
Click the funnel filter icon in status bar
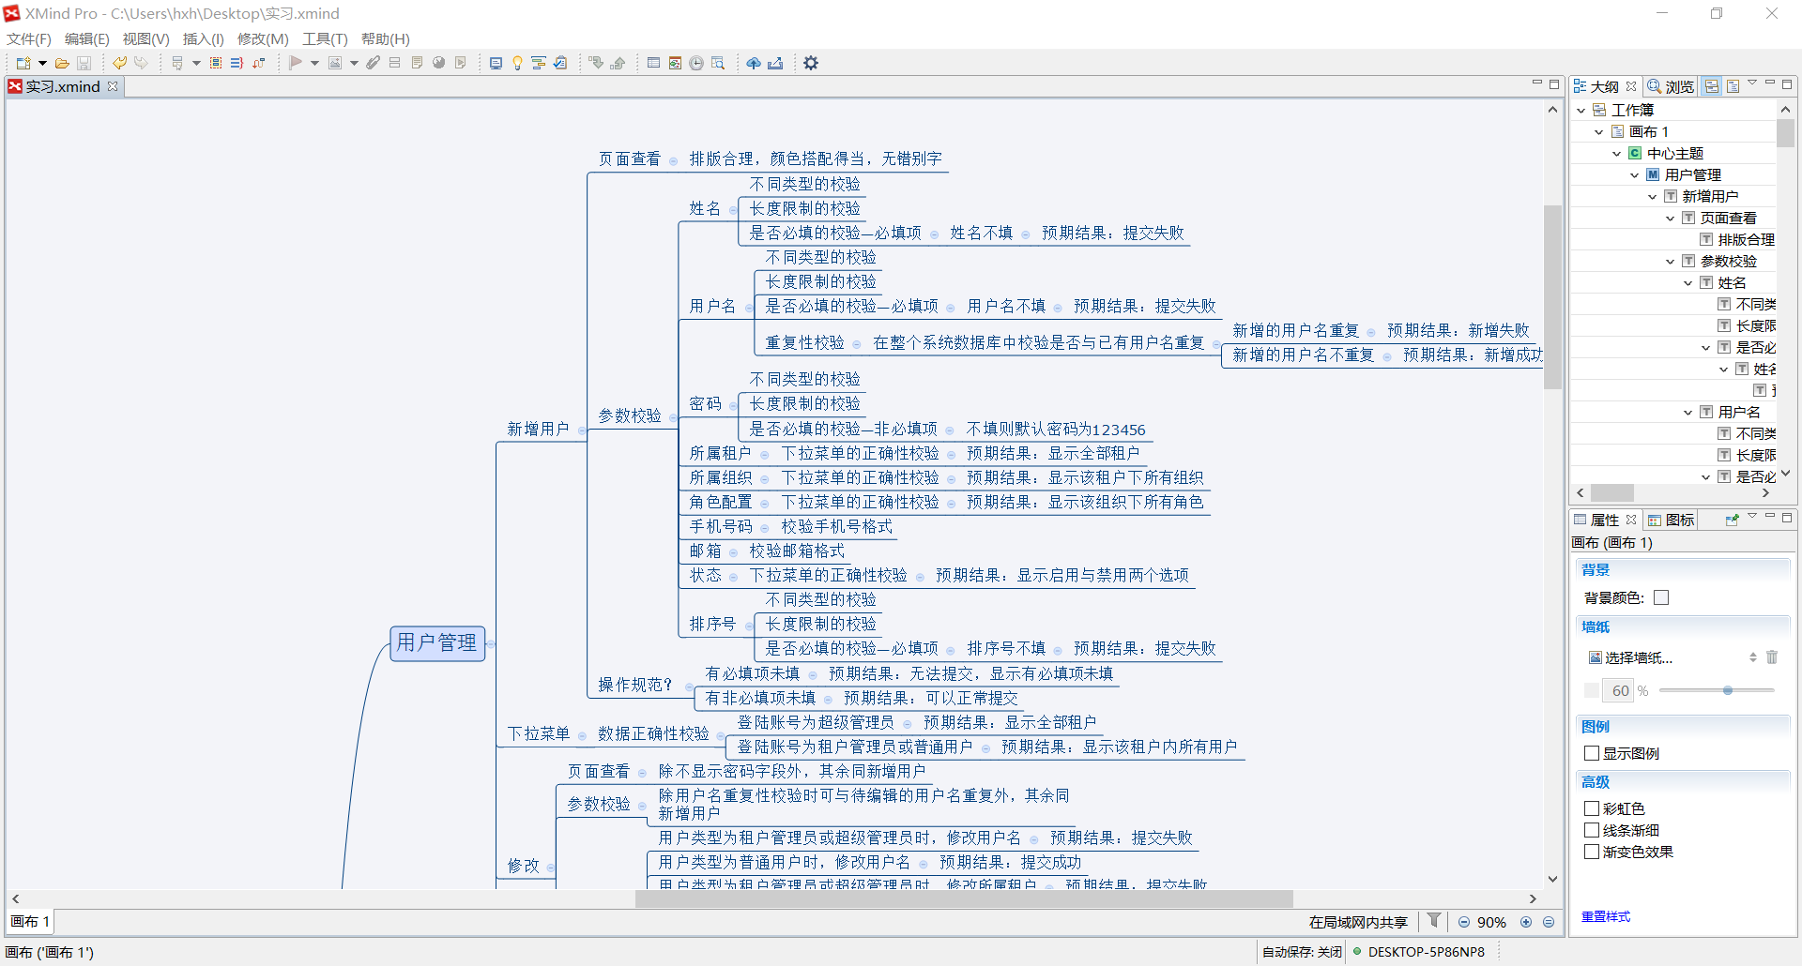1434,921
